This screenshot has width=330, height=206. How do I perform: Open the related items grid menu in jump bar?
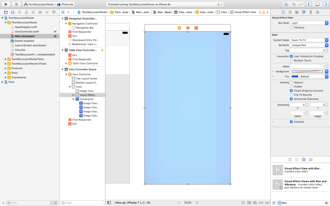click(63, 12)
